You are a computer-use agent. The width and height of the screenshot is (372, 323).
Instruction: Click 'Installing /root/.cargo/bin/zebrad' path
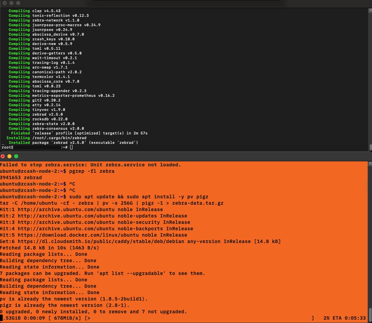59,138
